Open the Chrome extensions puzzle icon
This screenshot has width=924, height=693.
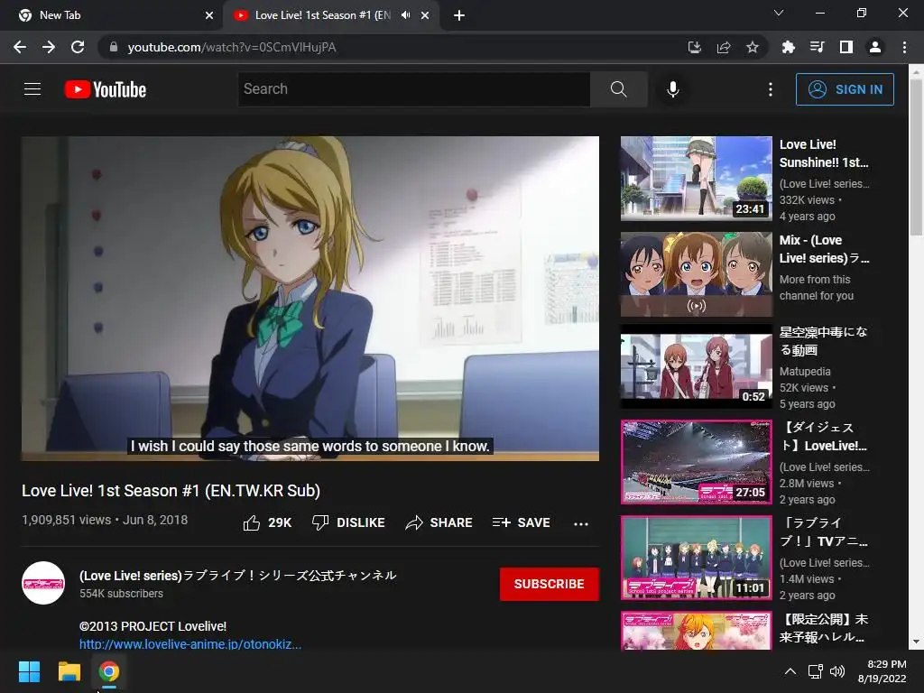click(x=788, y=47)
